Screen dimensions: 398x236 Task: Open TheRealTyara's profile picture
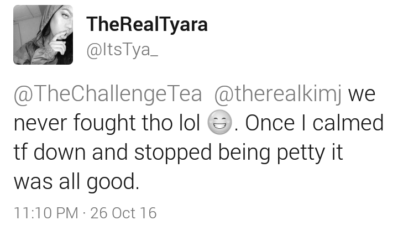(x=43, y=35)
